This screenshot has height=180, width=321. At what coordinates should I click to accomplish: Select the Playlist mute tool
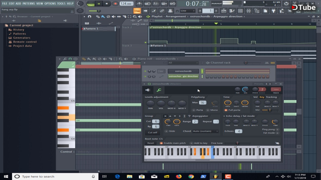pyautogui.click(x=114, y=16)
